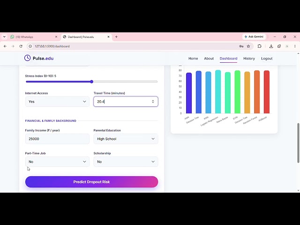Image resolution: width=300 pixels, height=225 pixels.
Task: Open the Part-Time Job dropdown
Action: (57, 162)
